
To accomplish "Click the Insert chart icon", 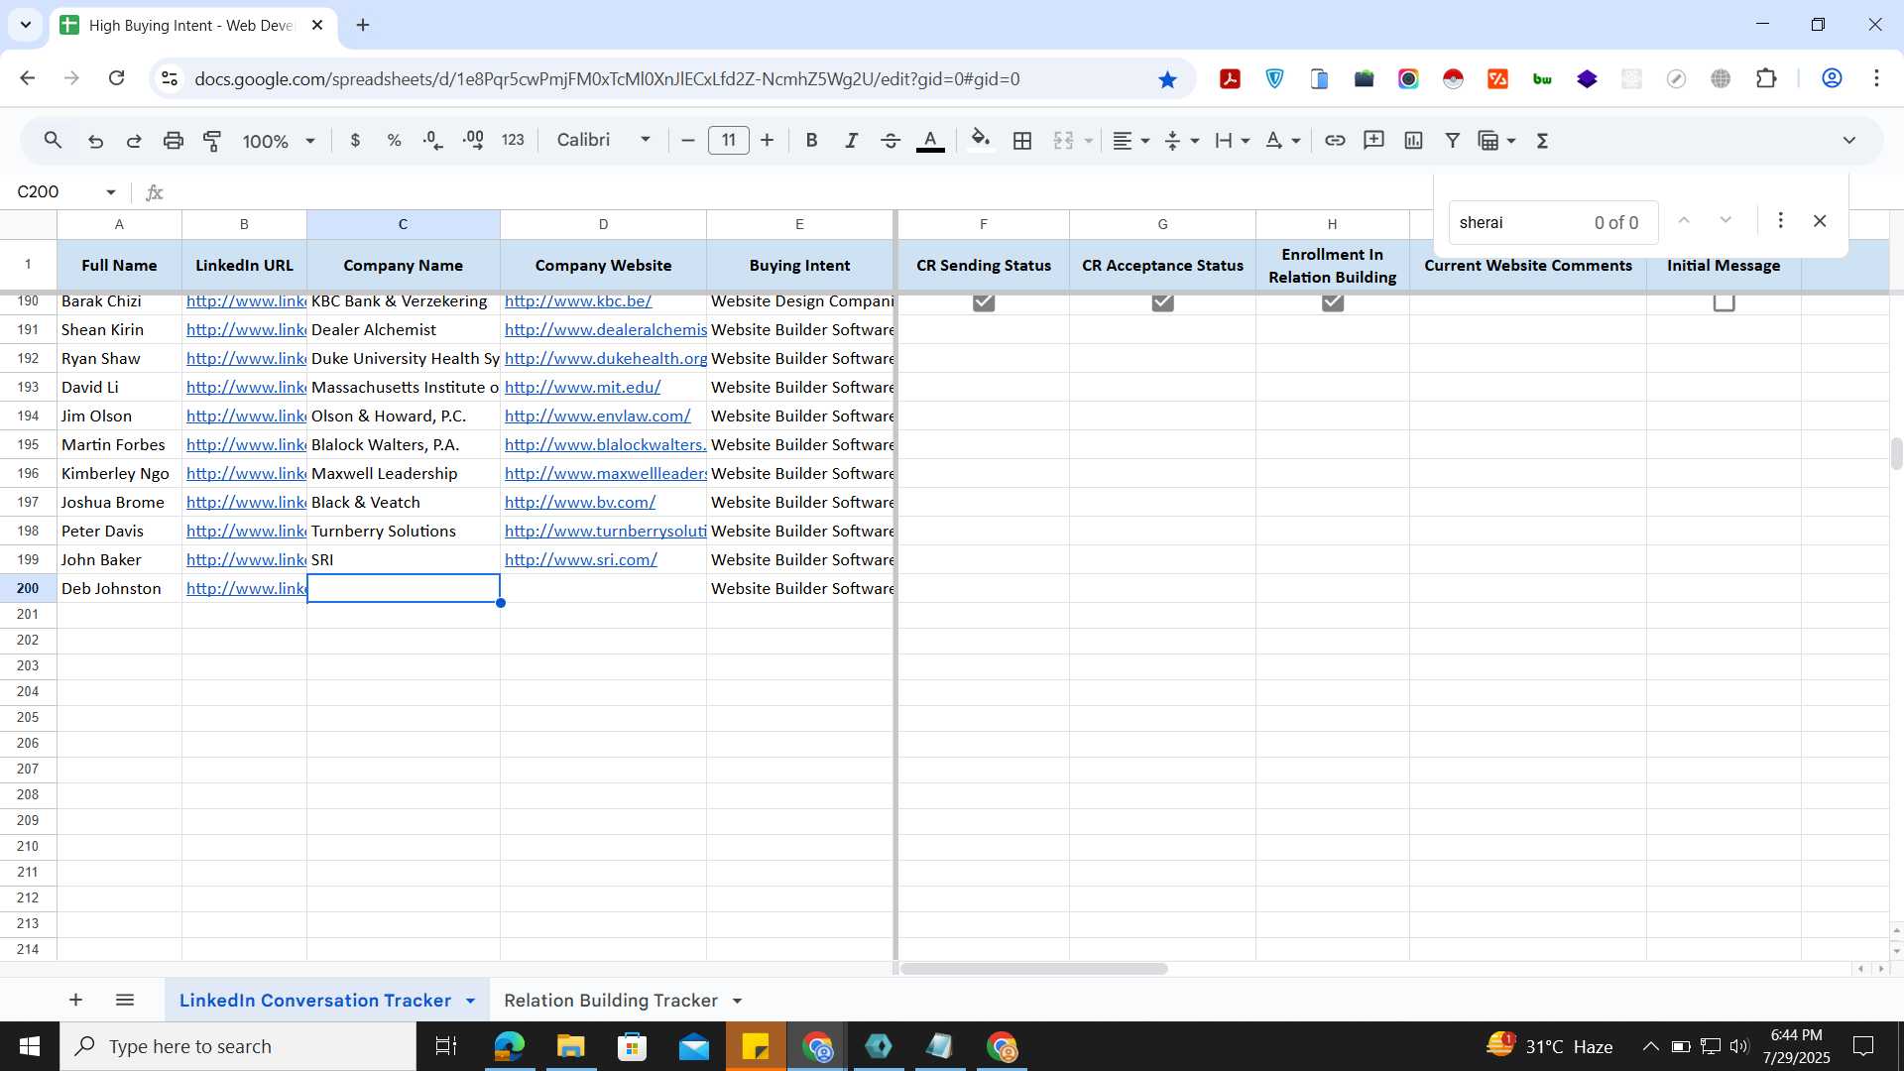I will click(1413, 141).
